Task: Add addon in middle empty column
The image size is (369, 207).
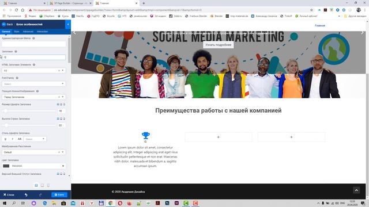Action: [x=218, y=137]
